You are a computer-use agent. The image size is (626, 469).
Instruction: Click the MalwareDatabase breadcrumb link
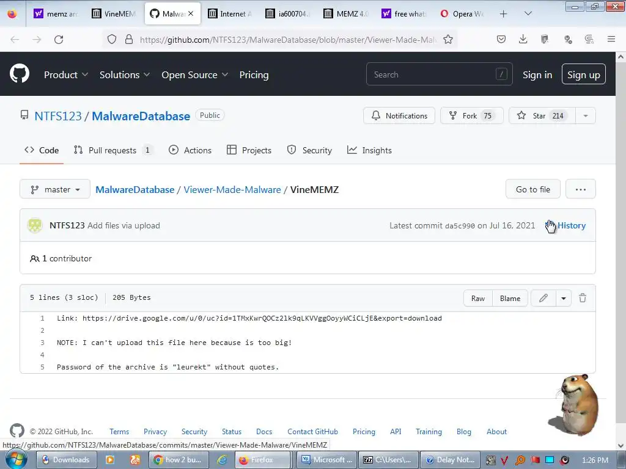pos(135,189)
